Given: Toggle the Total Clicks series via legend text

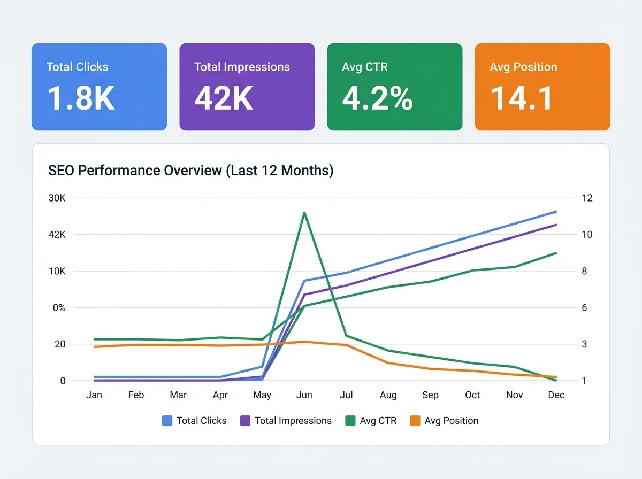Looking at the screenshot, I should click(x=201, y=421).
